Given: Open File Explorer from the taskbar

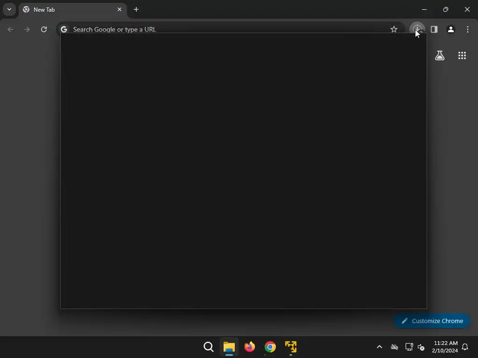Looking at the screenshot, I should point(229,347).
